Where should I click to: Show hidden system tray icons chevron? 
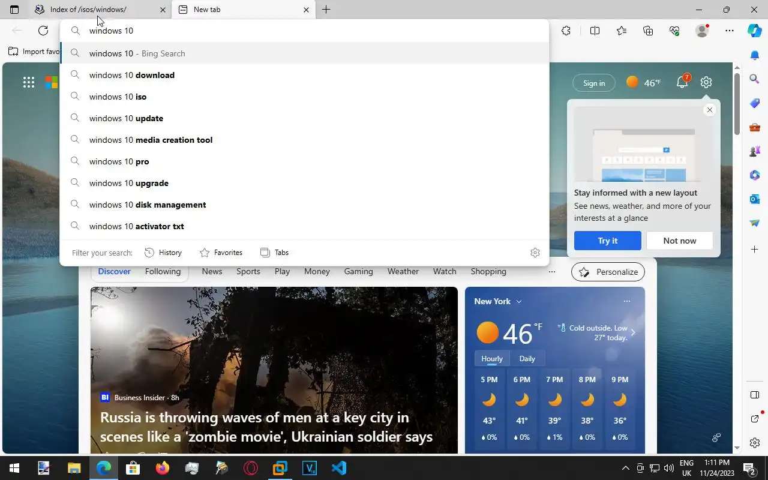tap(625, 468)
